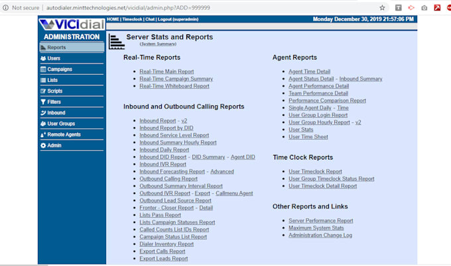Open Admin via the gear icon
The width and height of the screenshot is (451, 266).
click(43, 145)
